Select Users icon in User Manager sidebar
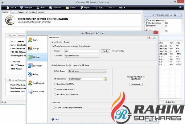The width and height of the screenshot is (185, 124). (30, 40)
